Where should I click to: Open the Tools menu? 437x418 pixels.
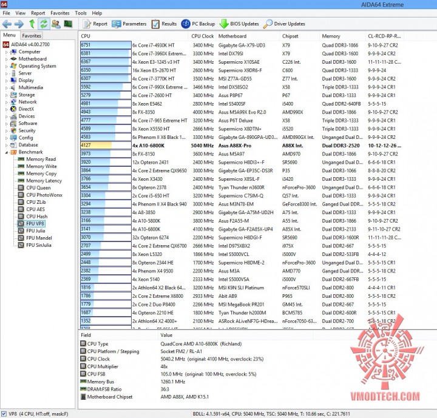click(81, 13)
